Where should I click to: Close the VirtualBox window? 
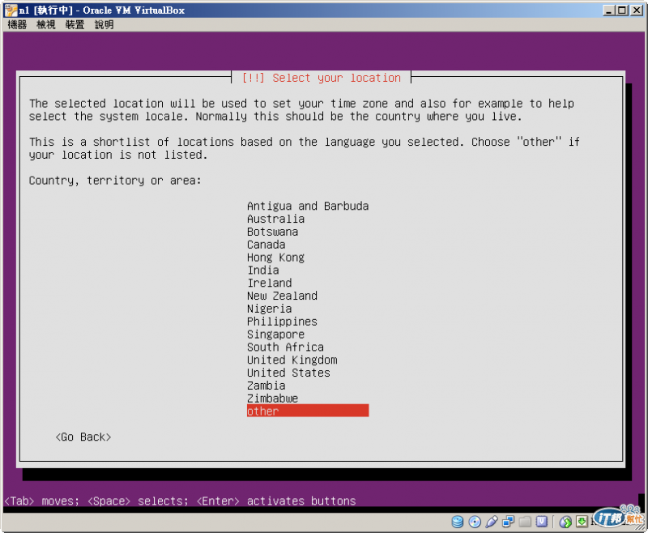click(637, 10)
